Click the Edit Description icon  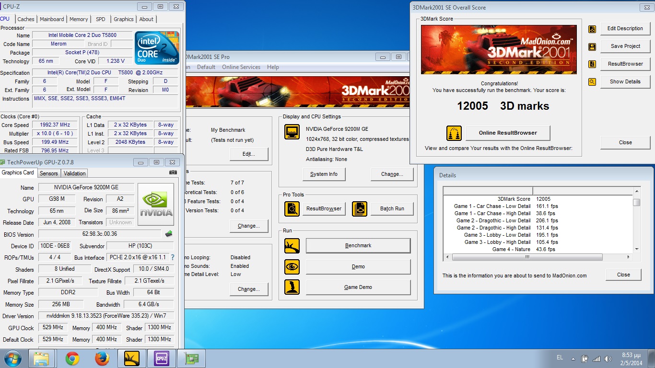pyautogui.click(x=592, y=29)
